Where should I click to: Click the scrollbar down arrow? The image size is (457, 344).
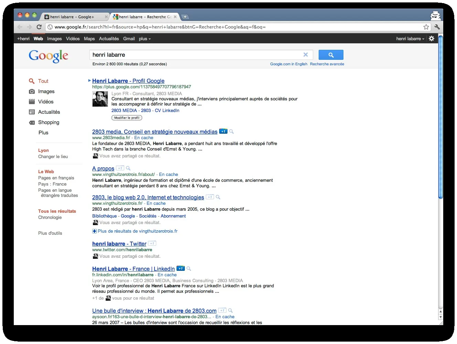point(440,317)
